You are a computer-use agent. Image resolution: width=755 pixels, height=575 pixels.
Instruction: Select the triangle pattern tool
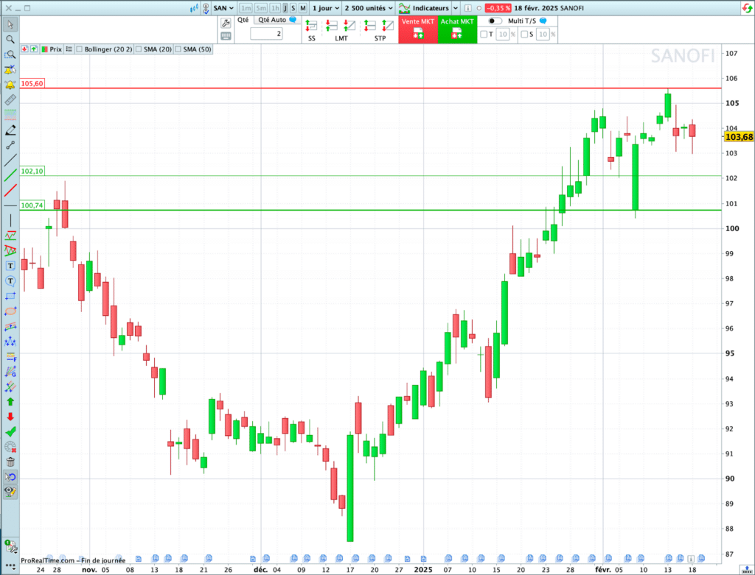[x=10, y=250]
